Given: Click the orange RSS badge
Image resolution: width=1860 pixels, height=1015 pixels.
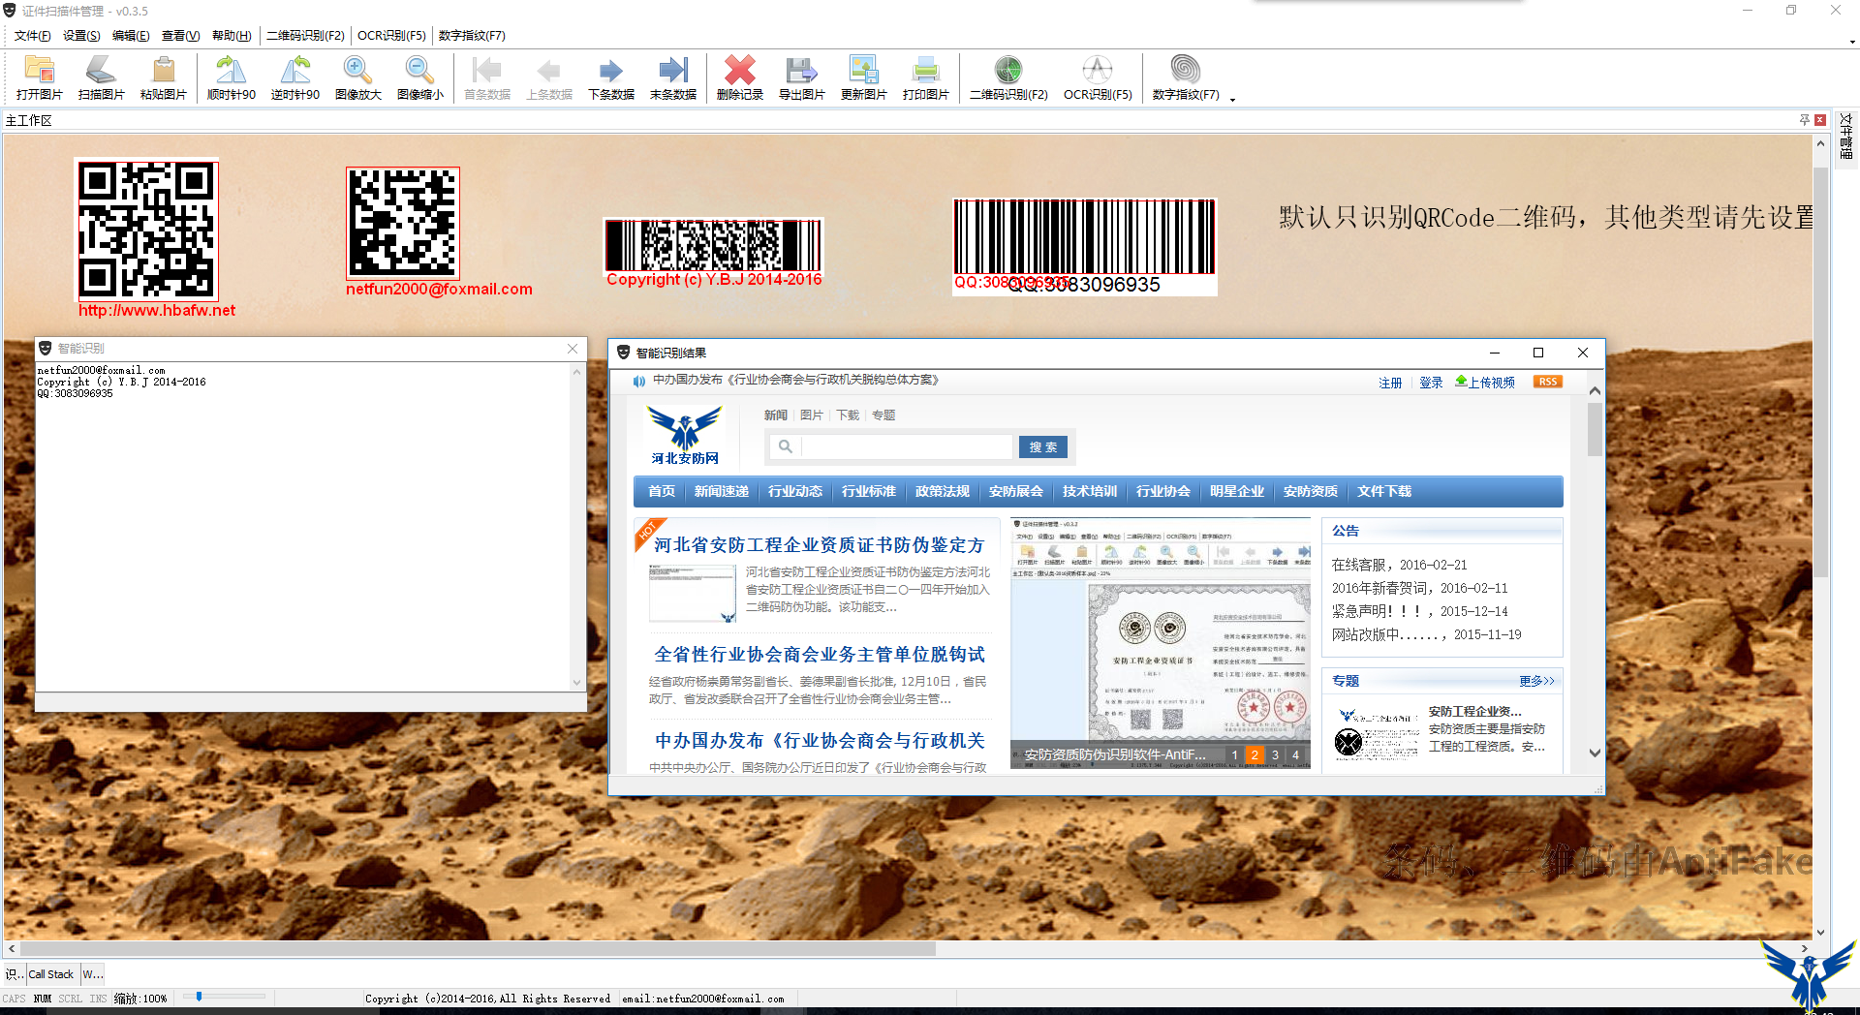Looking at the screenshot, I should point(1548,382).
